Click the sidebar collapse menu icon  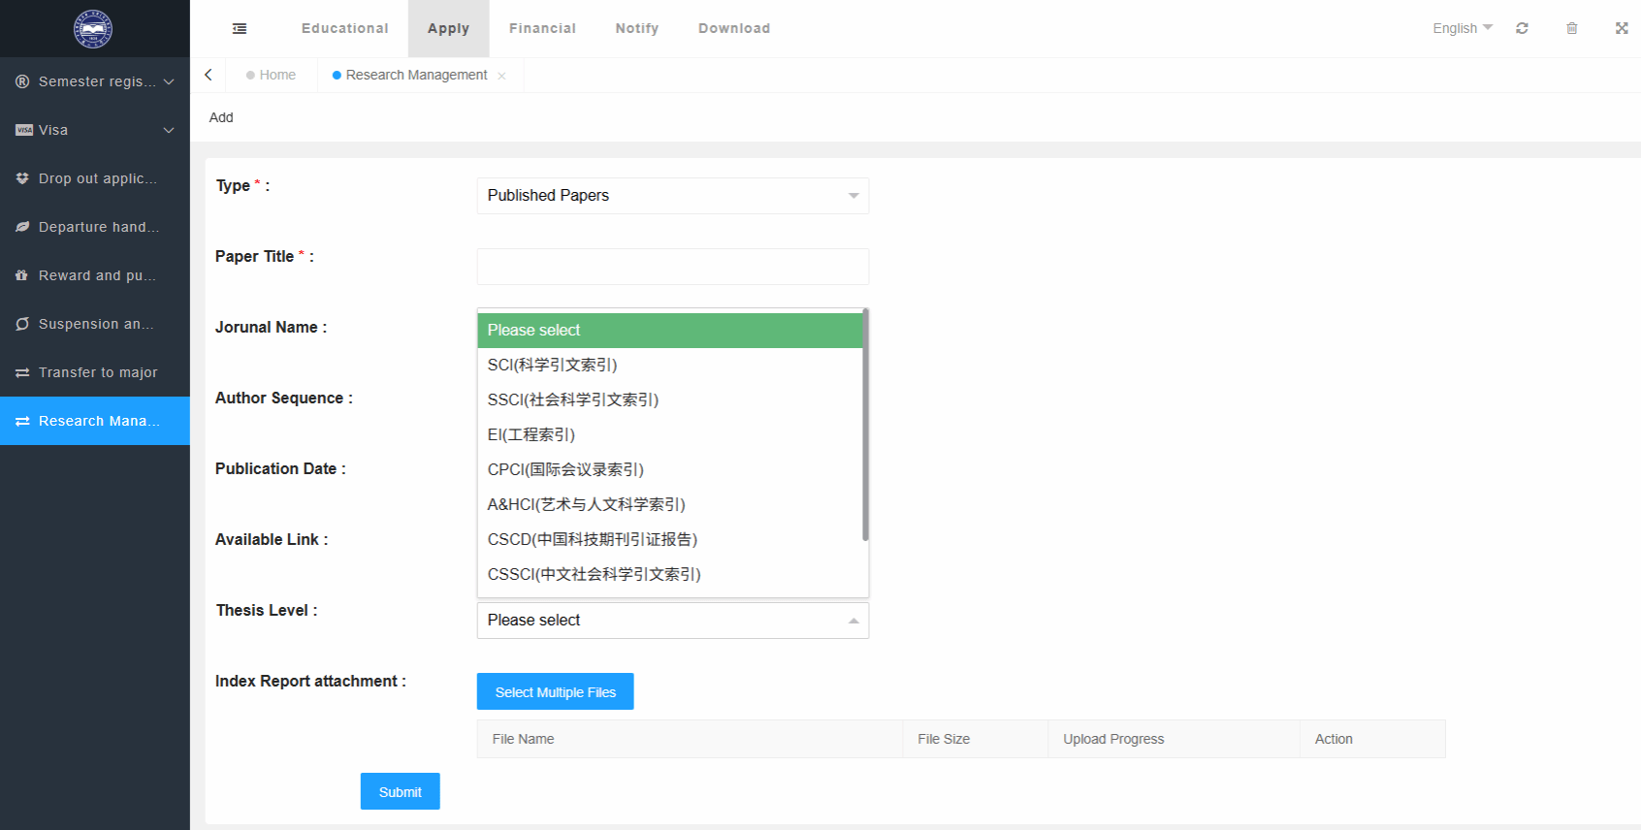(x=240, y=29)
